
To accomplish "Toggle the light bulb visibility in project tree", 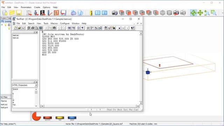I will [6, 25].
